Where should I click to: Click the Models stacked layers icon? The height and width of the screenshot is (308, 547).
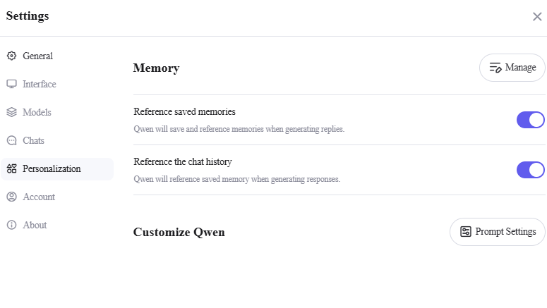pos(11,112)
